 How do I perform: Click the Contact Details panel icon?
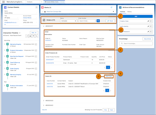5,7
